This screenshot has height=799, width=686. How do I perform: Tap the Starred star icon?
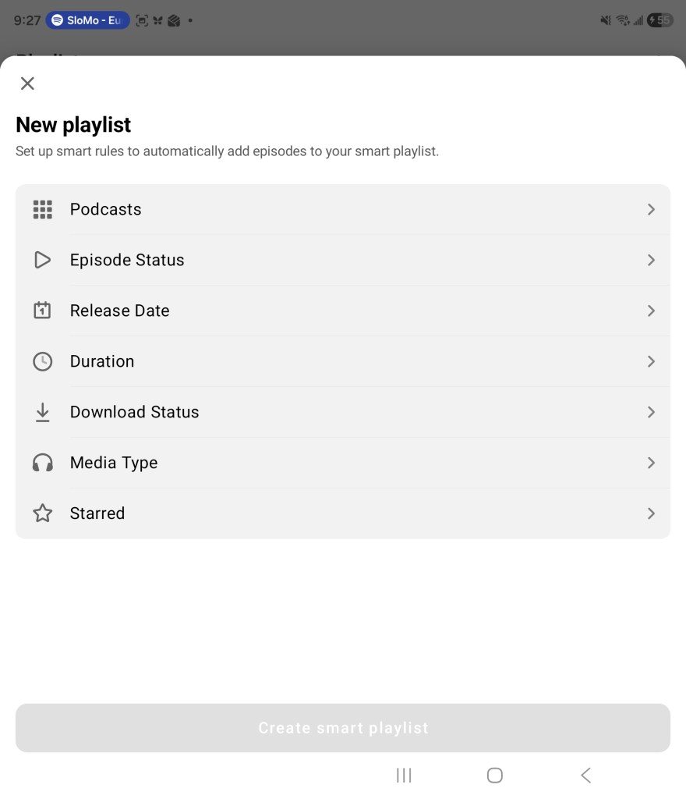[x=42, y=513]
